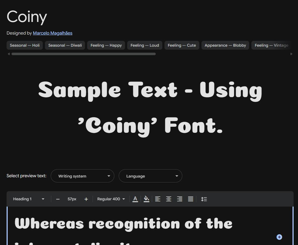Screen dimensions: 298x245
Task: Increase font size with plus button
Action: tap(86, 199)
